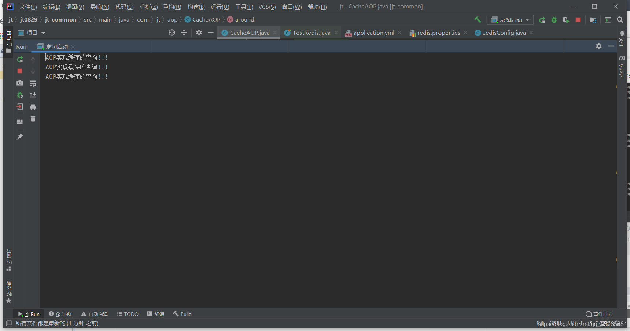Open the 终端 terminal tool window

click(155, 314)
